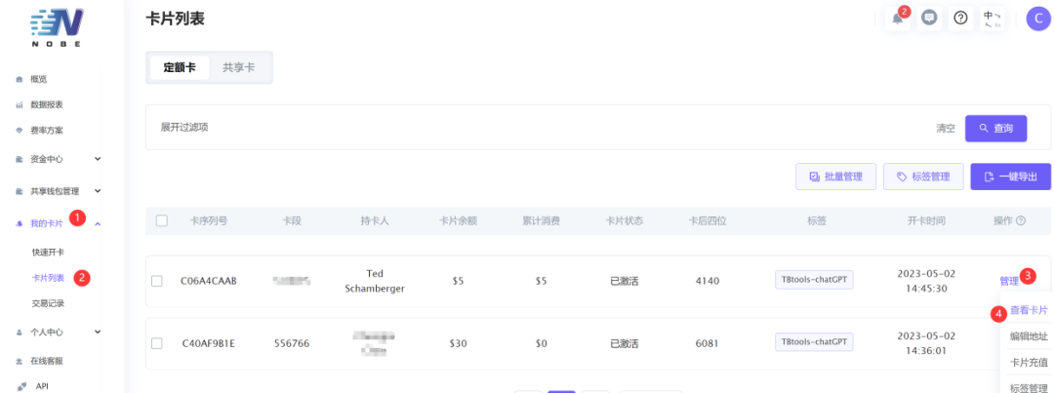Click the 标签管理 toolbar button
This screenshot has height=393, width=1054.
point(923,177)
